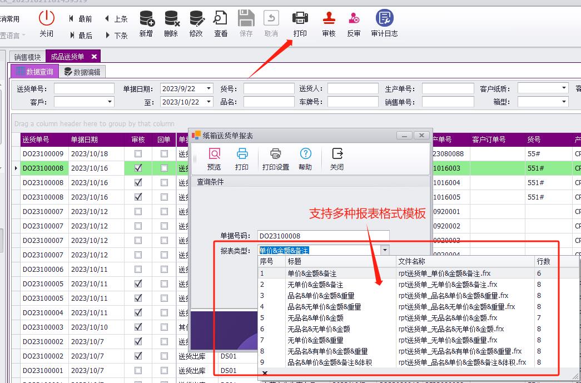Viewport: 581px width, 383px height.
Task: Open the 查看 (View) function
Action: coord(220,23)
